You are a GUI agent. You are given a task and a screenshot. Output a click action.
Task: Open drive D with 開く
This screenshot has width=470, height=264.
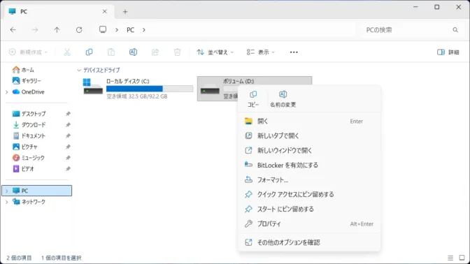pyautogui.click(x=309, y=122)
